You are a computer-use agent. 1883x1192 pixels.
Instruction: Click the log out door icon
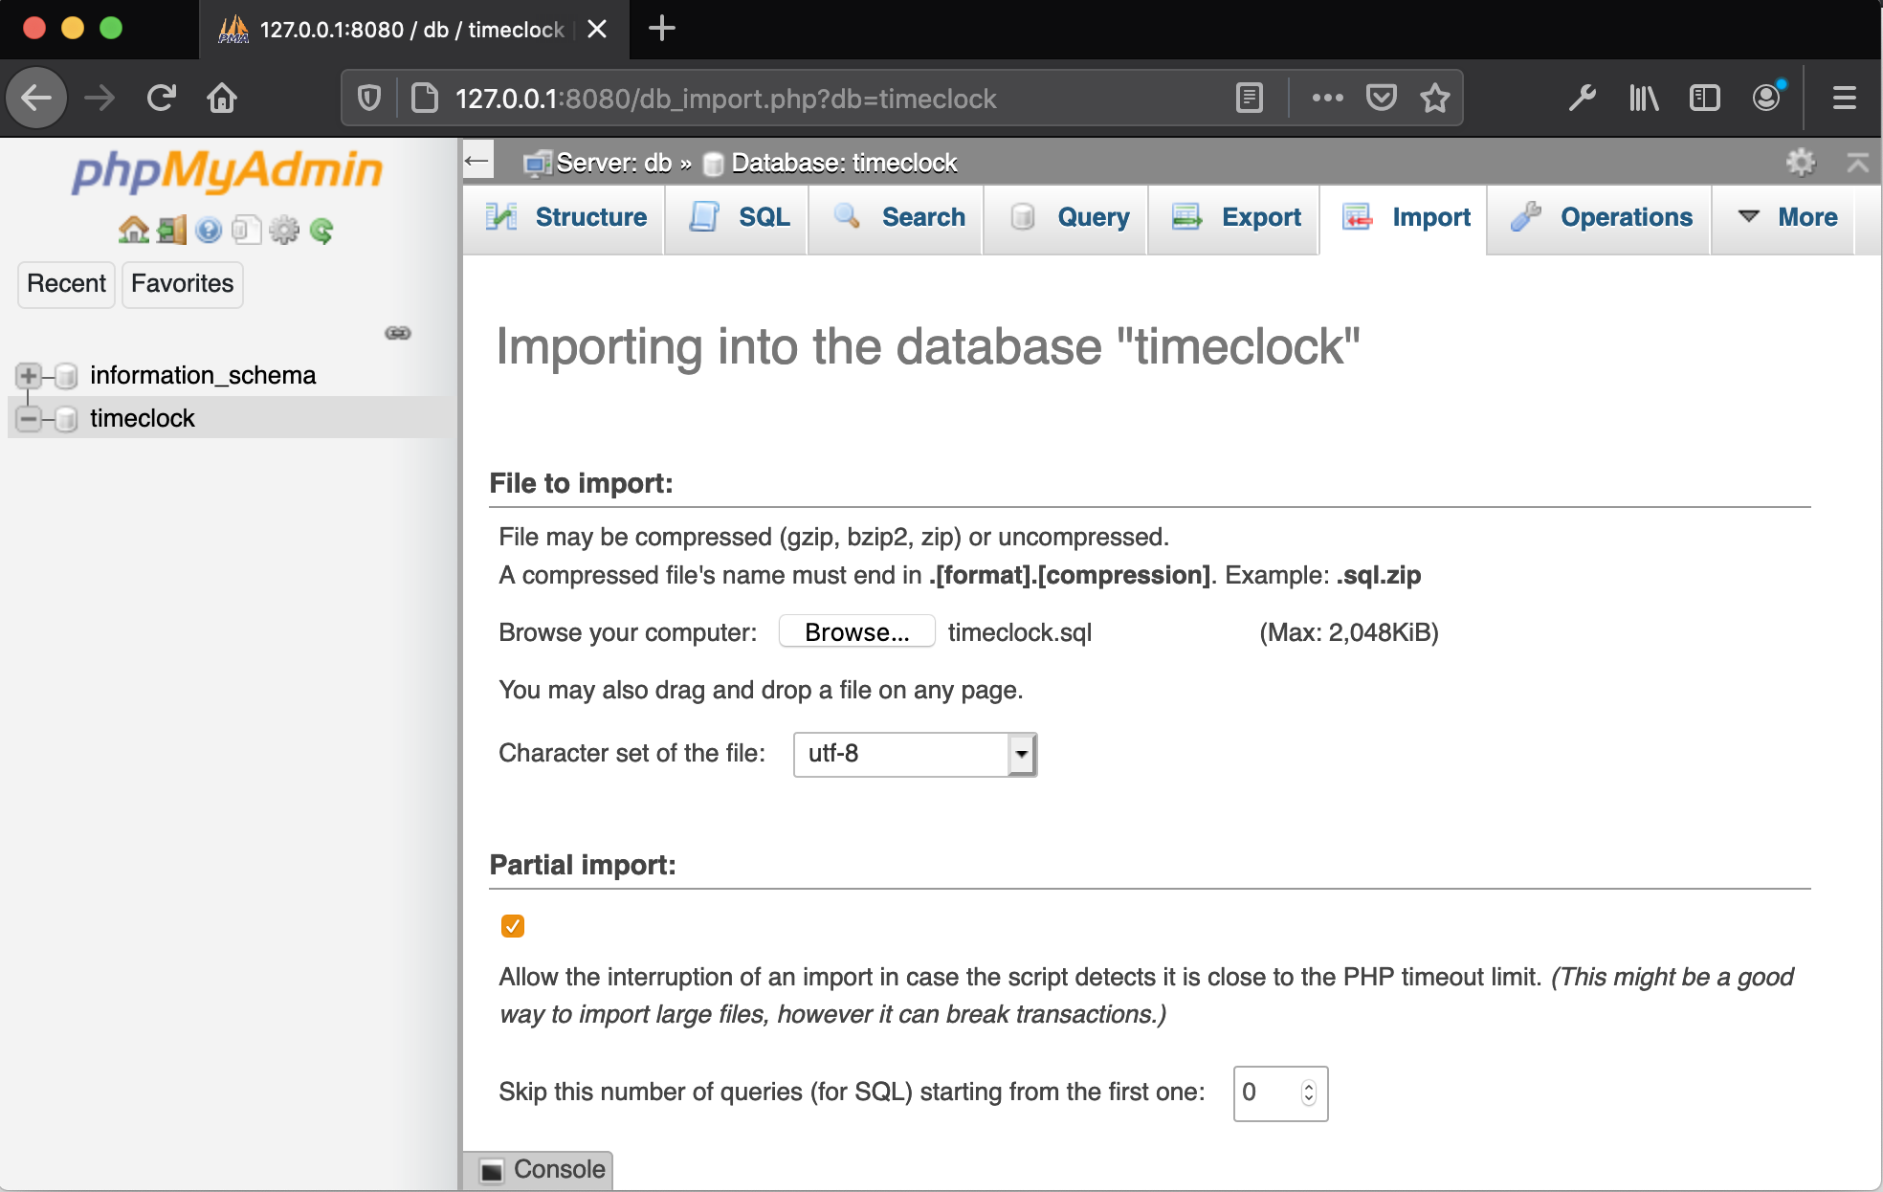pos(171,230)
